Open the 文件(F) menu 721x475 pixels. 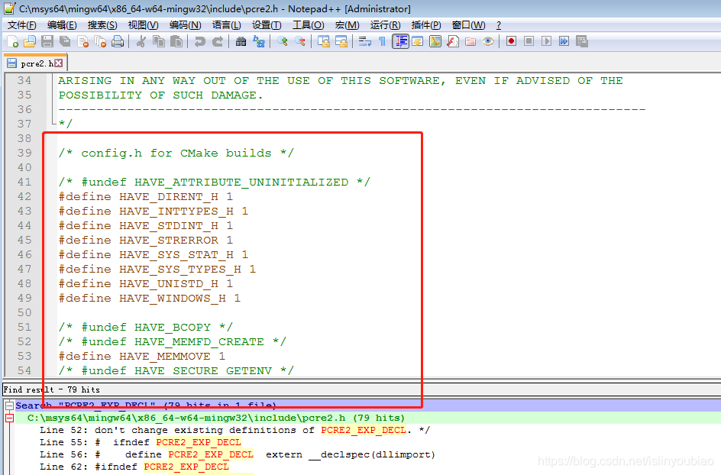pos(21,25)
